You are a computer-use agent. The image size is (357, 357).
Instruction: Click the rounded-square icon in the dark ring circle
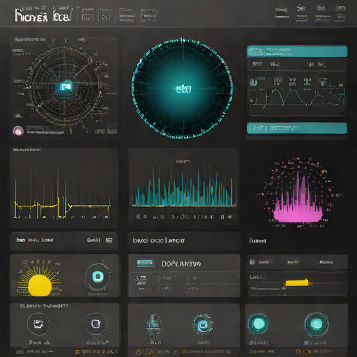(96, 324)
